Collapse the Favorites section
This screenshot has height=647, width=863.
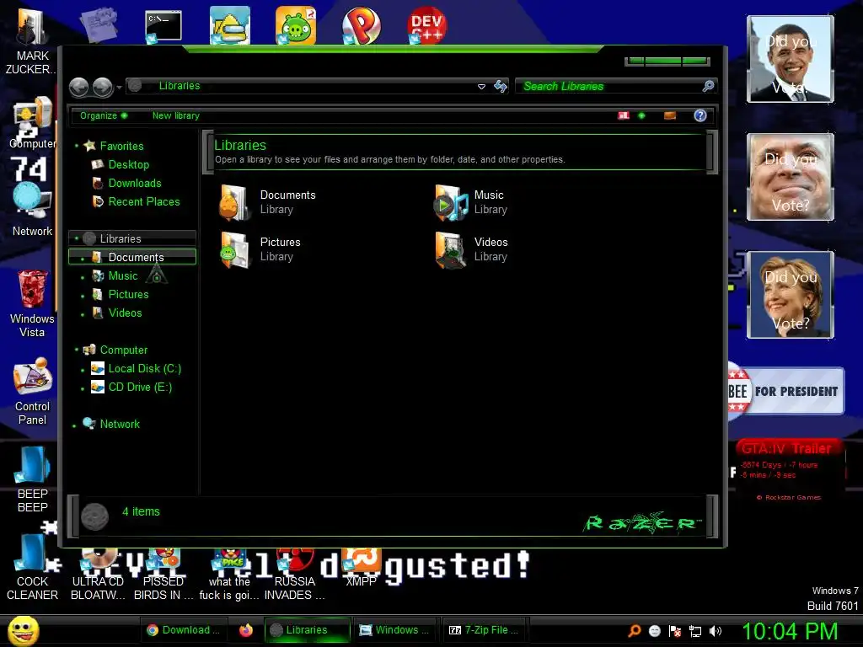(x=77, y=146)
